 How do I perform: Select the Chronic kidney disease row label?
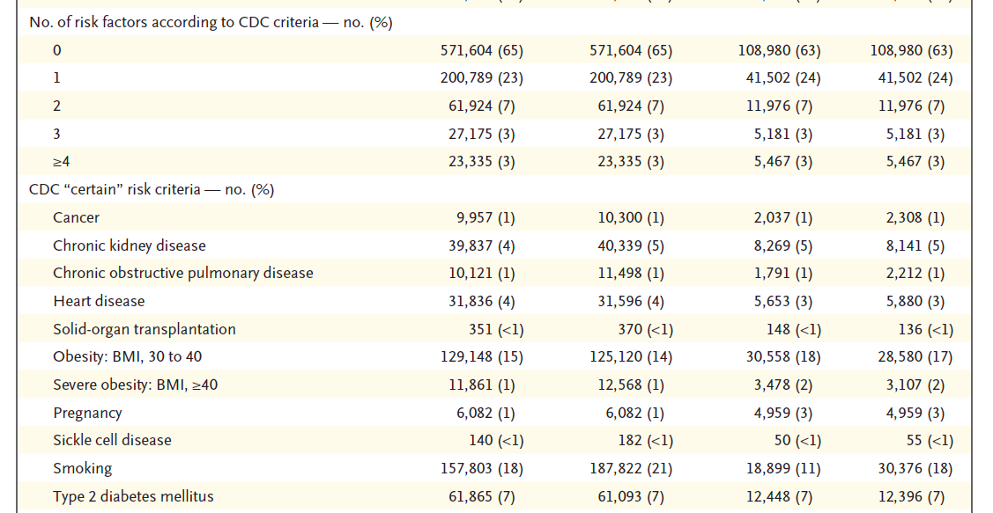(129, 246)
